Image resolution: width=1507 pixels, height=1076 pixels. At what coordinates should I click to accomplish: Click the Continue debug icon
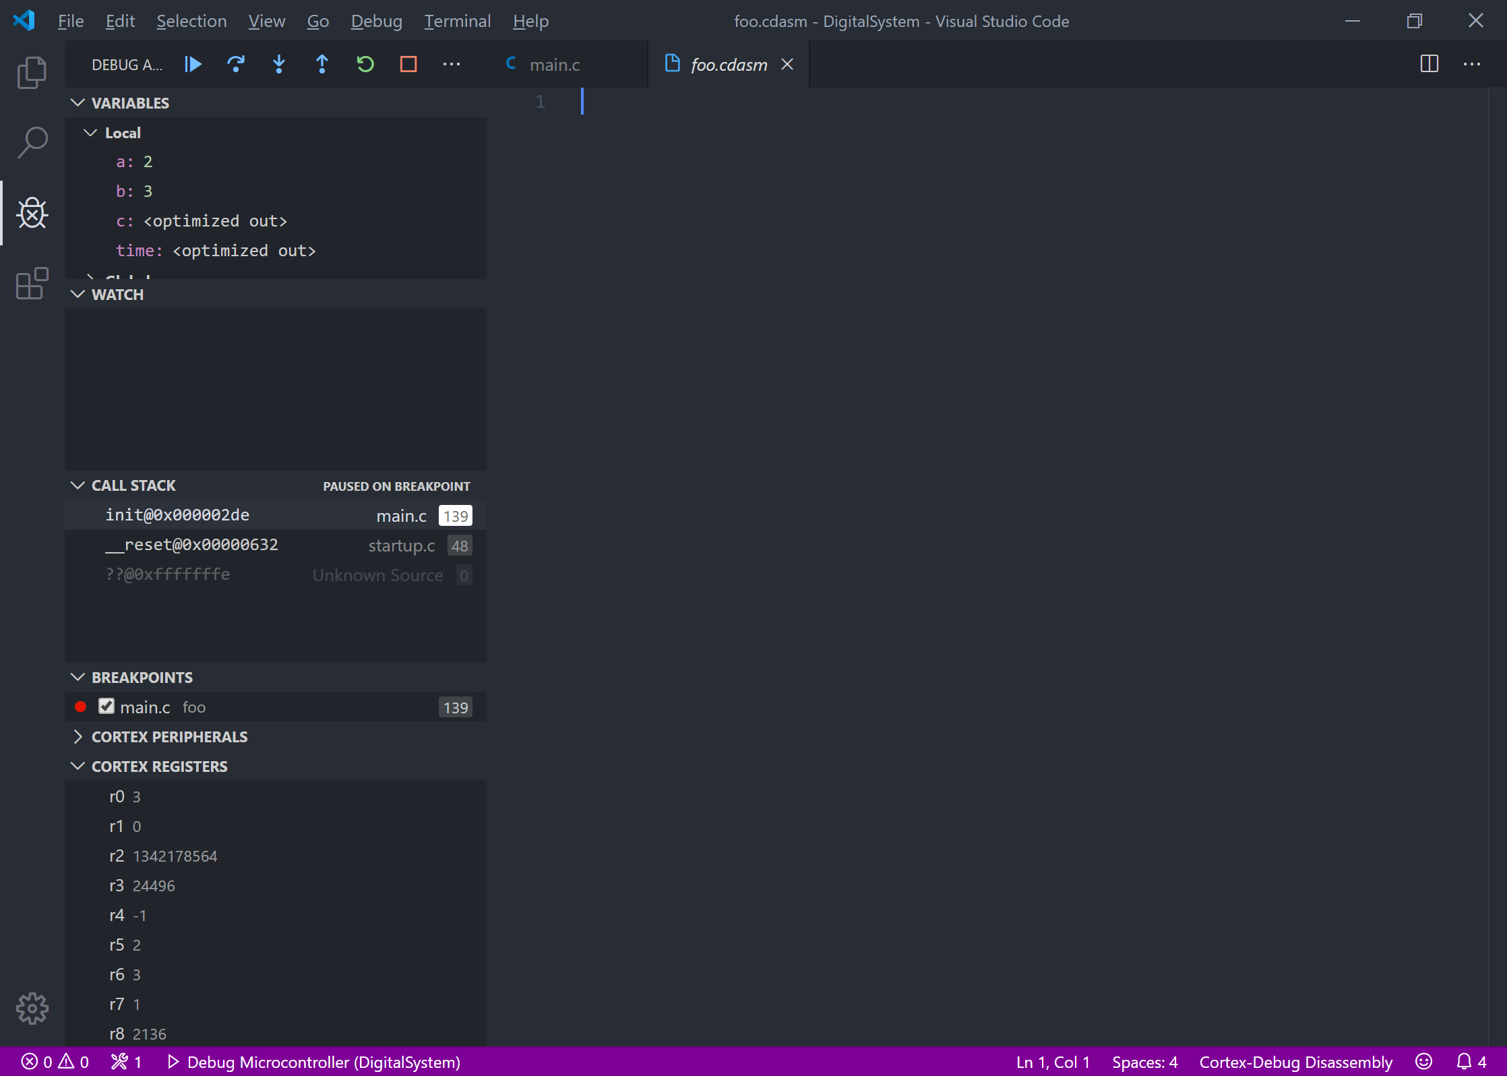tap(193, 64)
